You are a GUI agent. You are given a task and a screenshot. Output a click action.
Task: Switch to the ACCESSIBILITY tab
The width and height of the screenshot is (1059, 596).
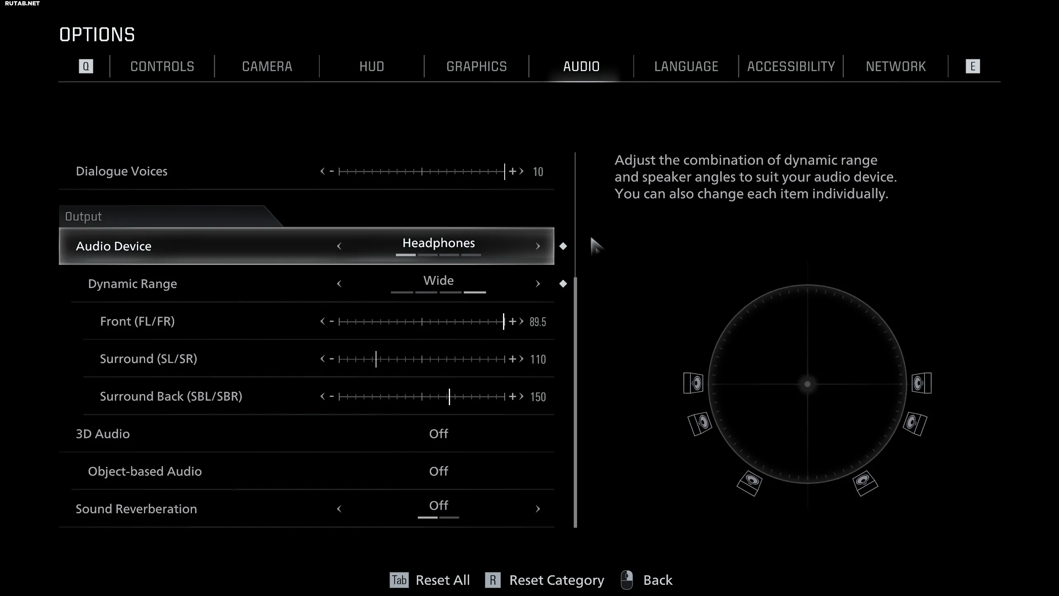[791, 66]
